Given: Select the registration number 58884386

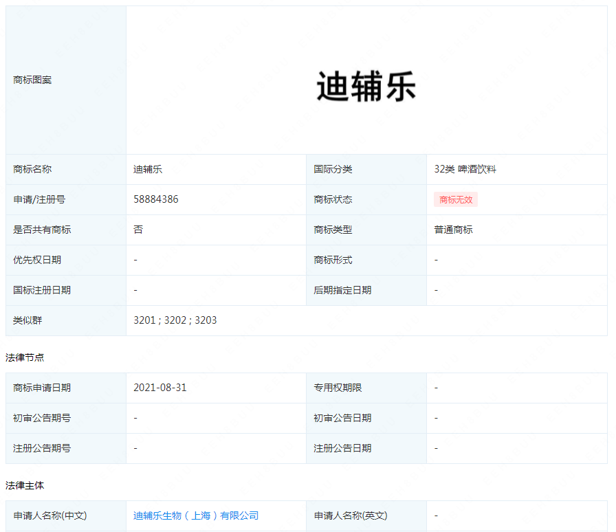Looking at the screenshot, I should point(156,199).
